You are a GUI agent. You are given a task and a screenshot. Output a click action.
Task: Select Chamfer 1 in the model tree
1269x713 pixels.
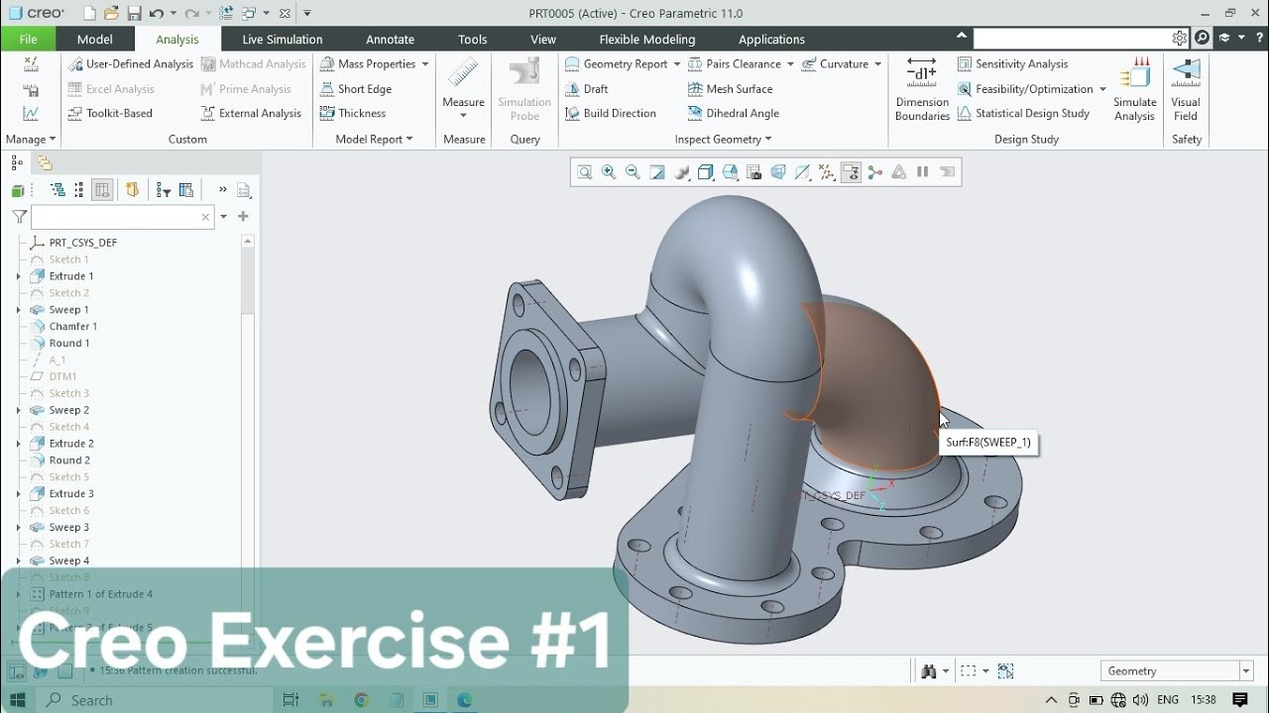(x=73, y=327)
